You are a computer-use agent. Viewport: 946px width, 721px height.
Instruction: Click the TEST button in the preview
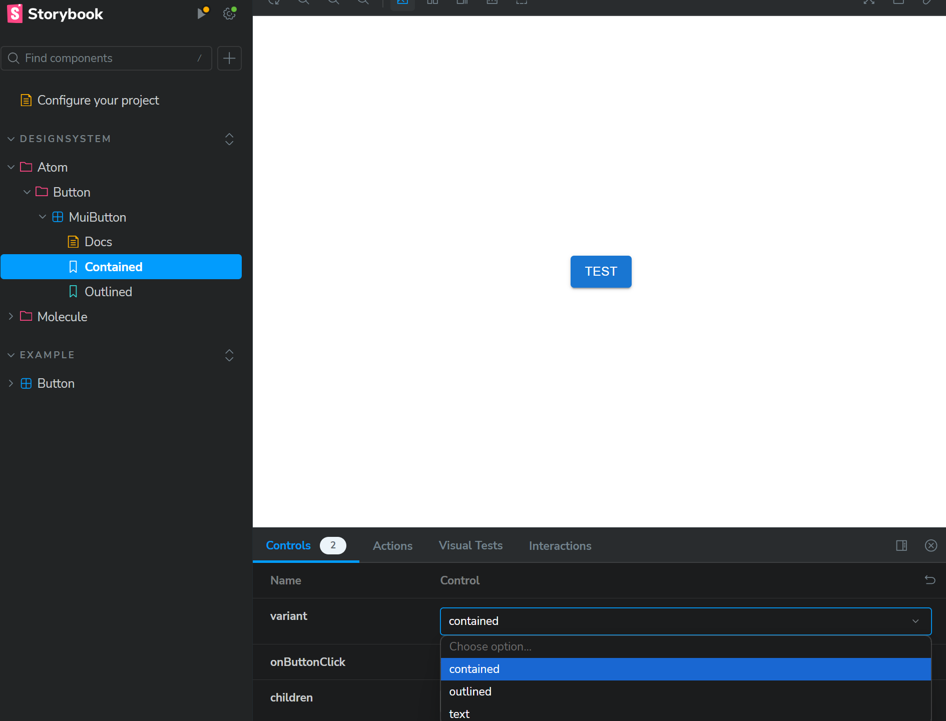click(601, 272)
